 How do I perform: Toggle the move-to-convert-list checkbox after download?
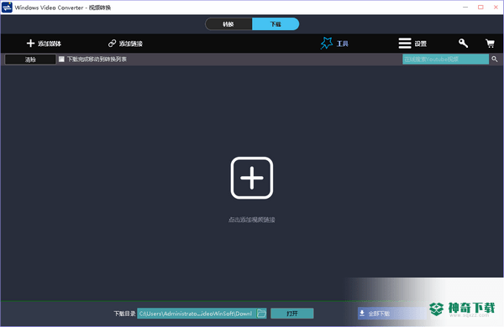point(61,59)
